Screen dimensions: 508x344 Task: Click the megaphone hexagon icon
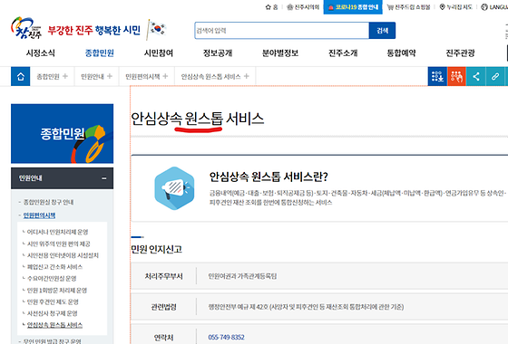tap(174, 188)
